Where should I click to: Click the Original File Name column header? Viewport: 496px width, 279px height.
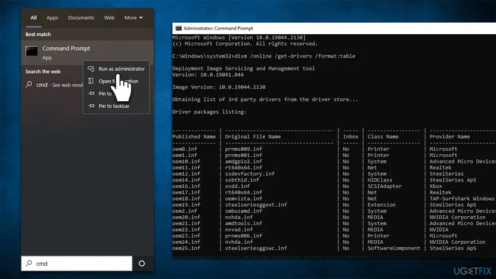pyautogui.click(x=253, y=137)
